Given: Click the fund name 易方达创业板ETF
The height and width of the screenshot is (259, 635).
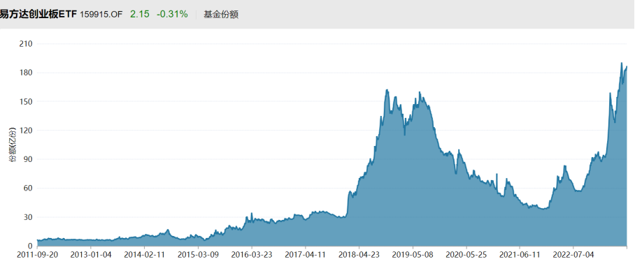Looking at the screenshot, I should click(x=38, y=15).
